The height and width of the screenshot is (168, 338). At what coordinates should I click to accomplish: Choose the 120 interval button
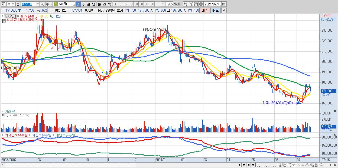pos(152,4)
